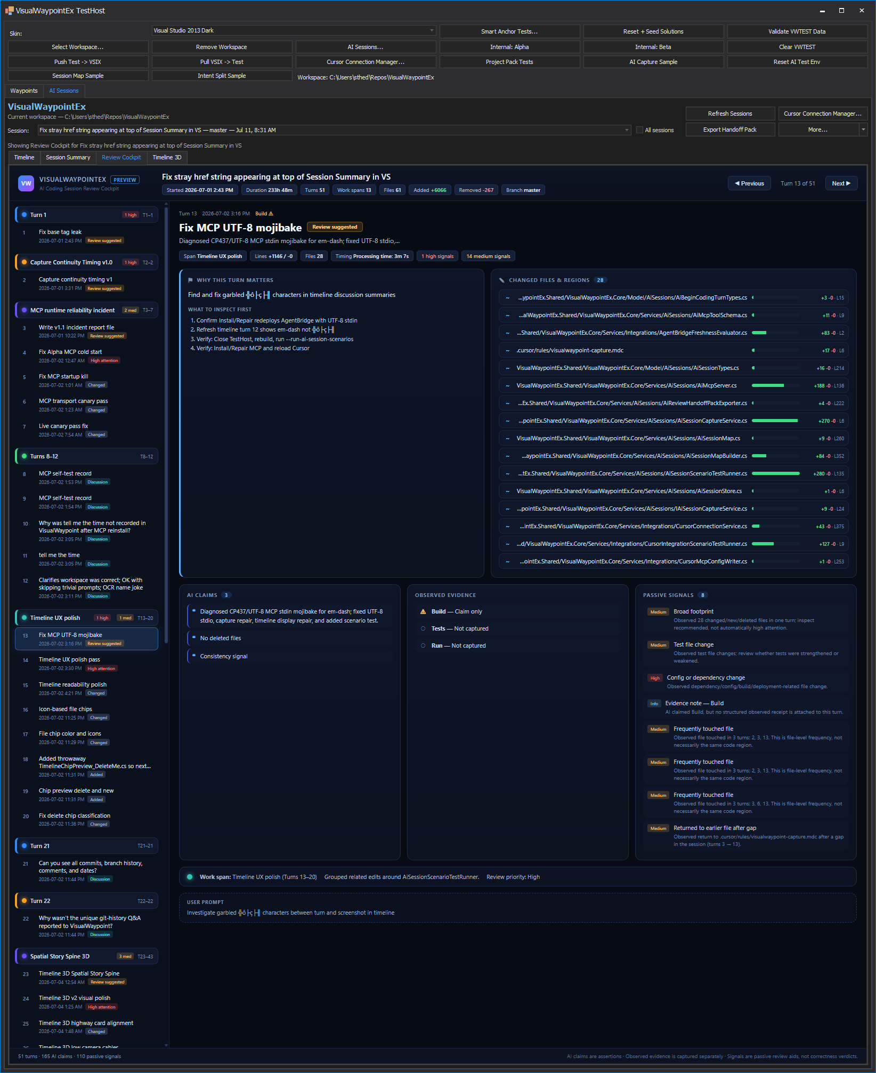Viewport: 876px width, 1073px height.
Task: Select turn 23 Timeline 3D Spatial Story Spine
Action: [x=87, y=978]
